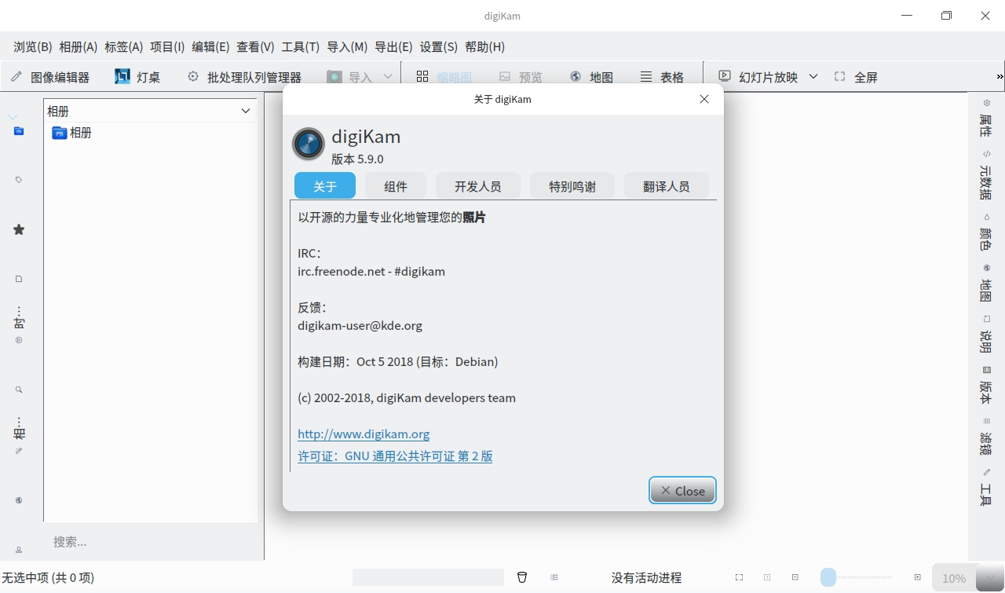Image resolution: width=1005 pixels, height=593 pixels.
Task: Click the search (搜索) input field
Action: coord(150,542)
